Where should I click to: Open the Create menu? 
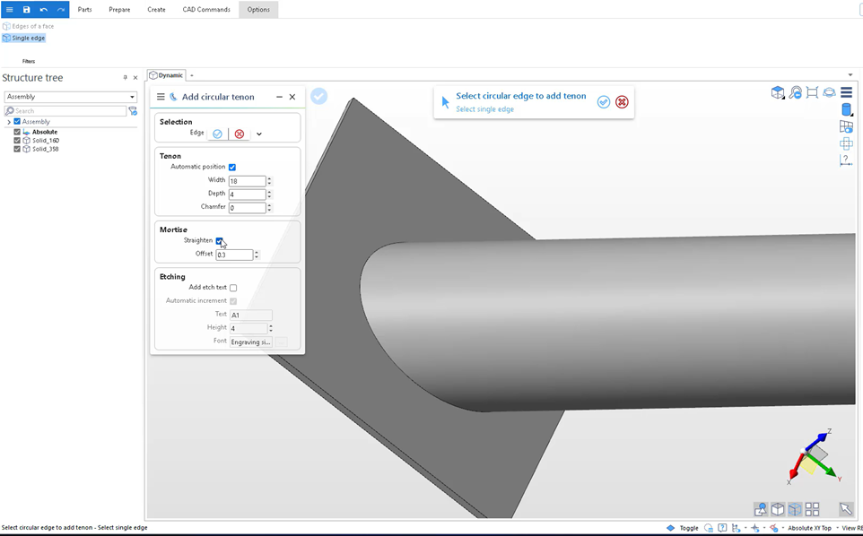point(156,9)
